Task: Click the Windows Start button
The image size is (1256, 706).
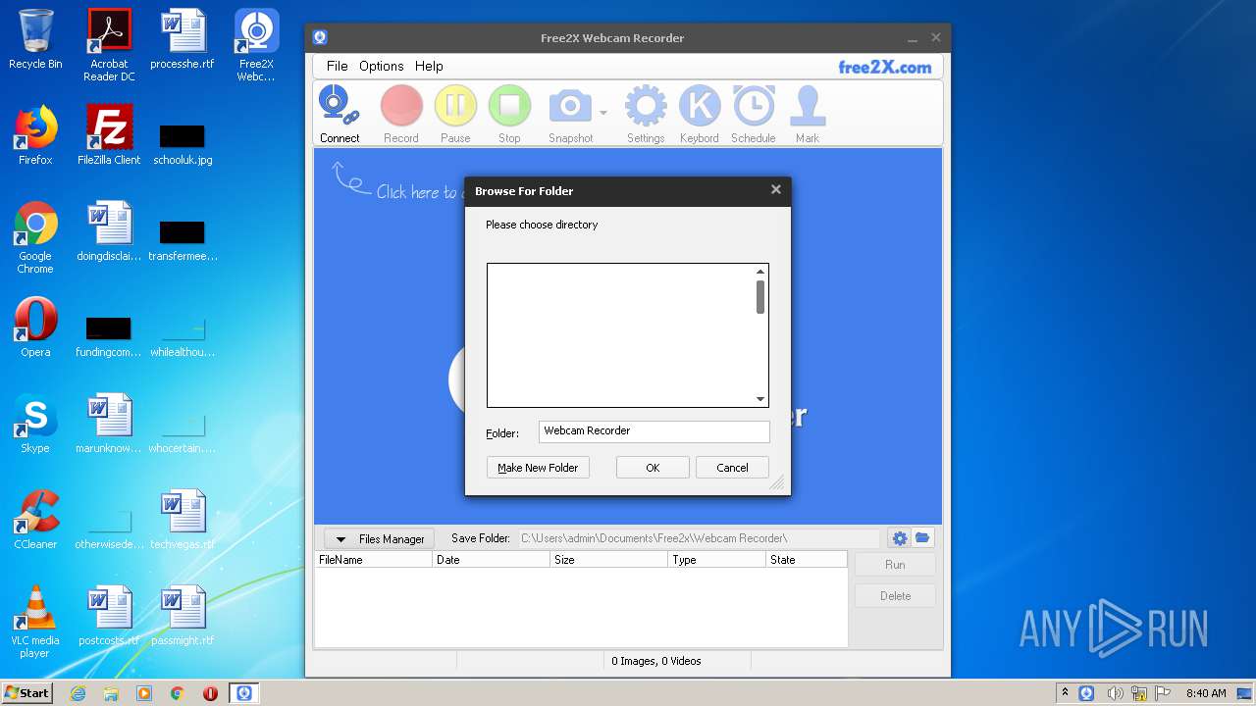Action: click(x=26, y=693)
